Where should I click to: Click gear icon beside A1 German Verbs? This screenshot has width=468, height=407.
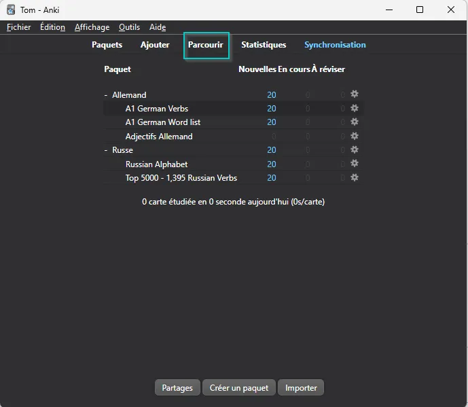coord(354,108)
